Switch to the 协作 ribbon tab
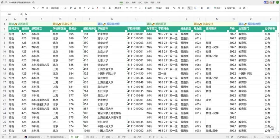The image size is (280, 139). tap(146, 3)
